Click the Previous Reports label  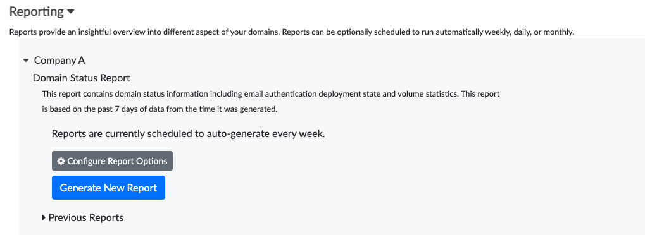(x=86, y=217)
